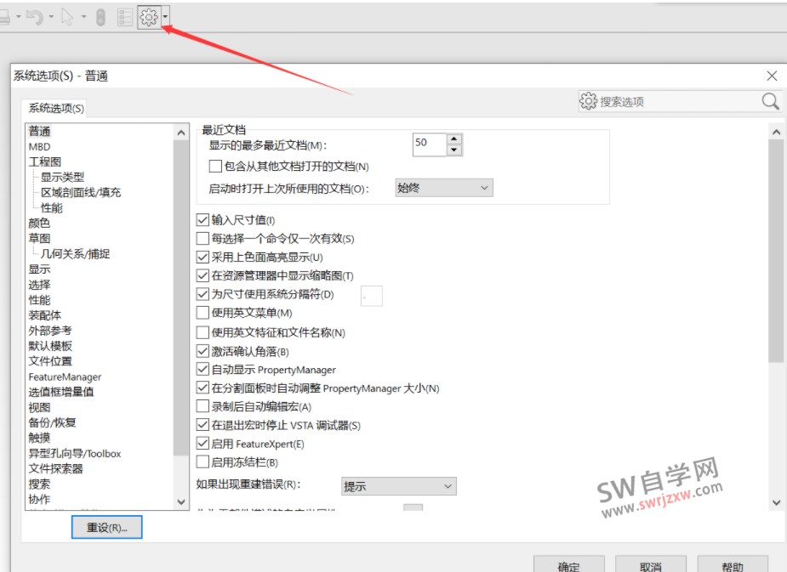Enable 使用英文菜单(M)

click(202, 313)
